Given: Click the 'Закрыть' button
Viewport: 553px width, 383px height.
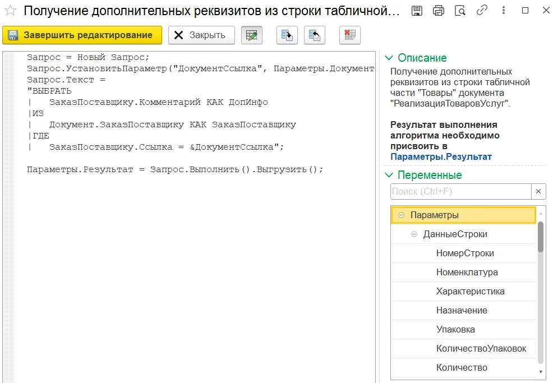Looking at the screenshot, I should pyautogui.click(x=201, y=35).
